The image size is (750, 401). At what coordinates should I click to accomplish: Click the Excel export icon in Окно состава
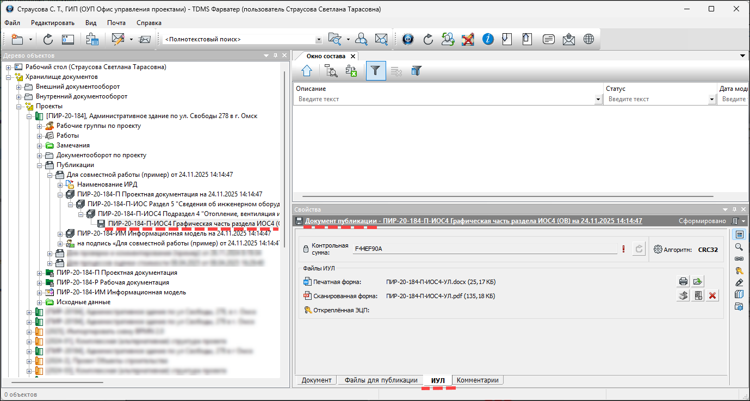click(x=351, y=71)
